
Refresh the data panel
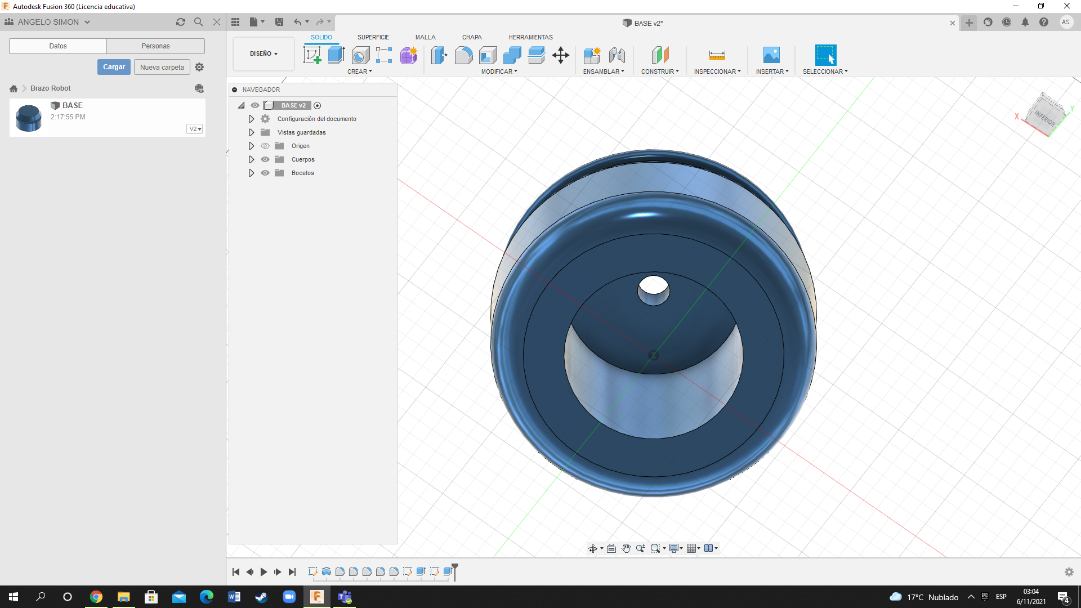tap(181, 22)
